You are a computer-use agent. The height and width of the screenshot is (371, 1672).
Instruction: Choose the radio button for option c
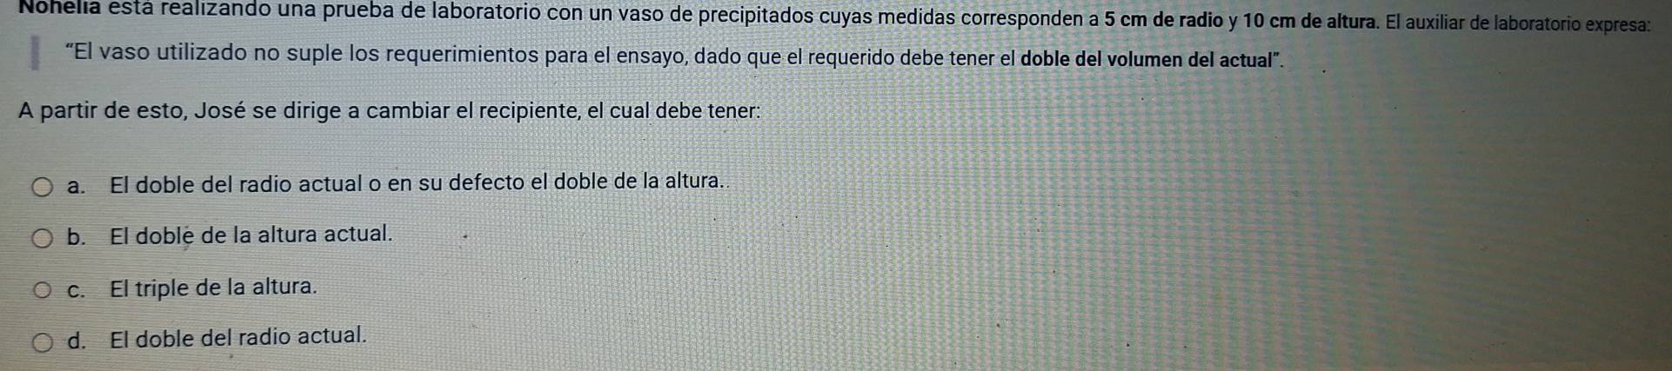tap(43, 290)
